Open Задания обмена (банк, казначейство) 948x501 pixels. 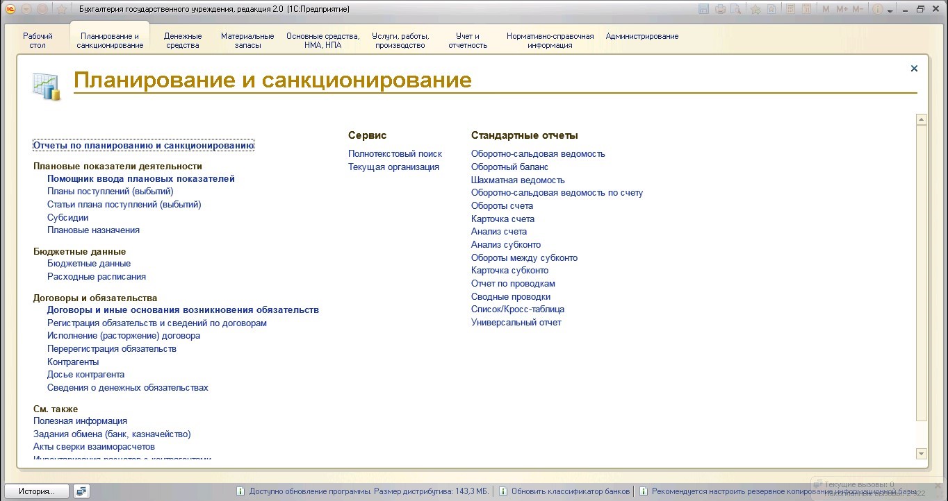[112, 434]
